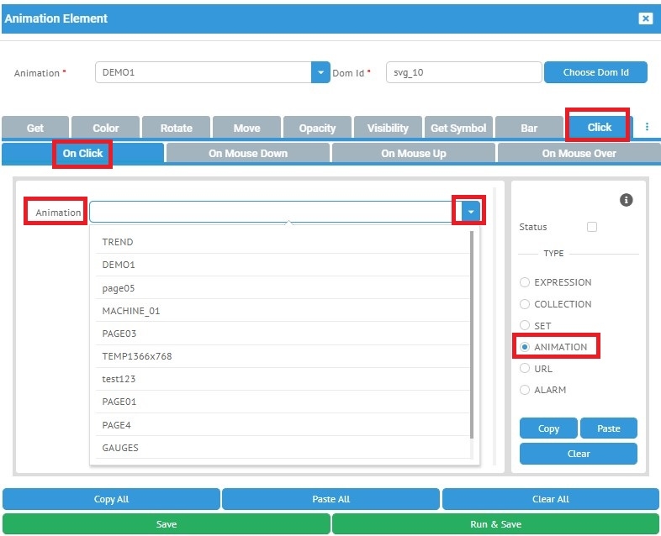
Task: Select the ALARM type radio button
Action: (526, 390)
